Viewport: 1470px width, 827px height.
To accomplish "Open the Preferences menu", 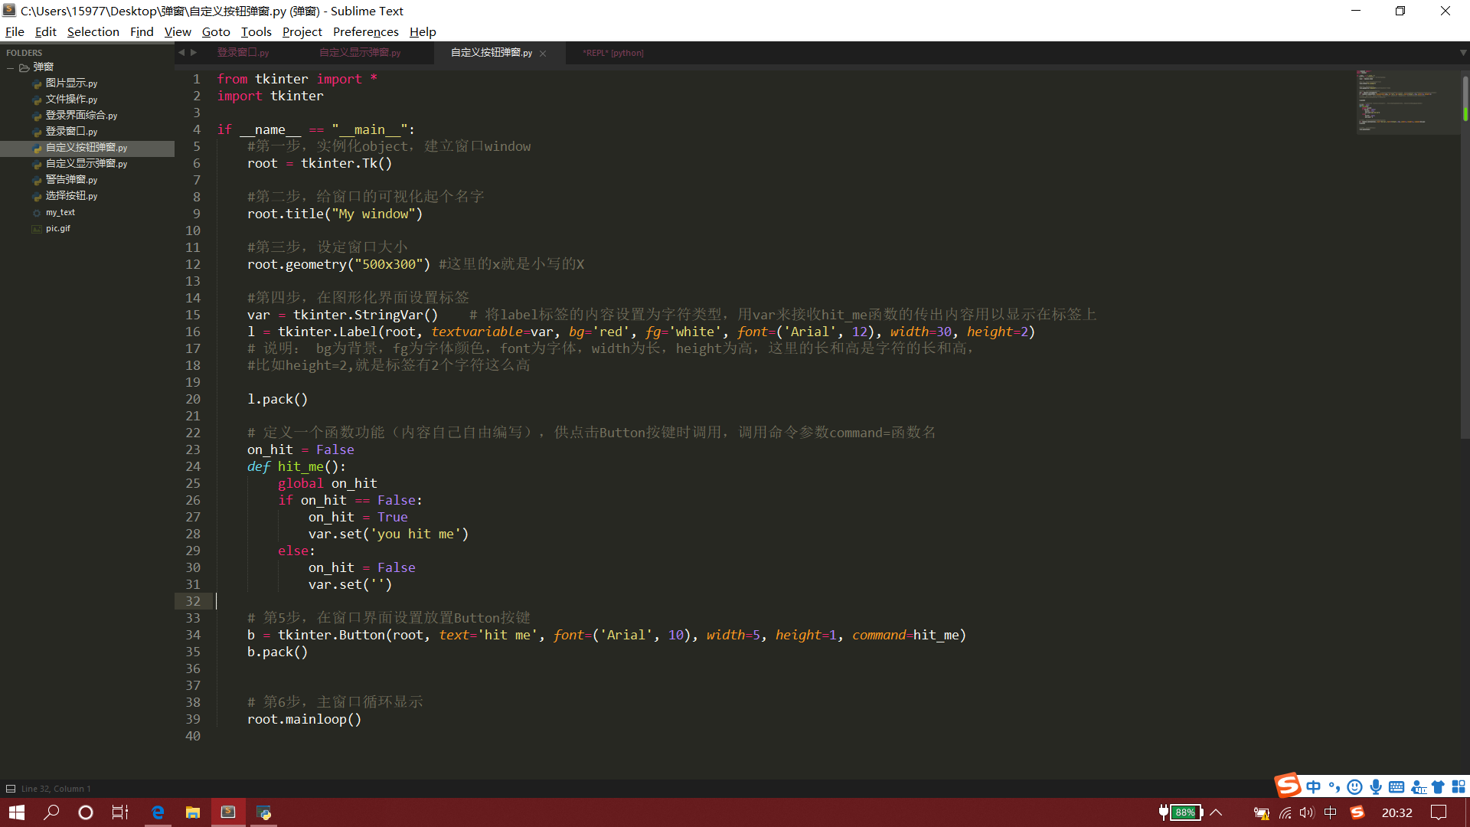I will click(x=365, y=31).
